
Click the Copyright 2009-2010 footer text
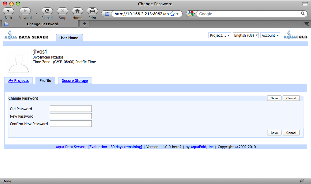click(x=237, y=147)
